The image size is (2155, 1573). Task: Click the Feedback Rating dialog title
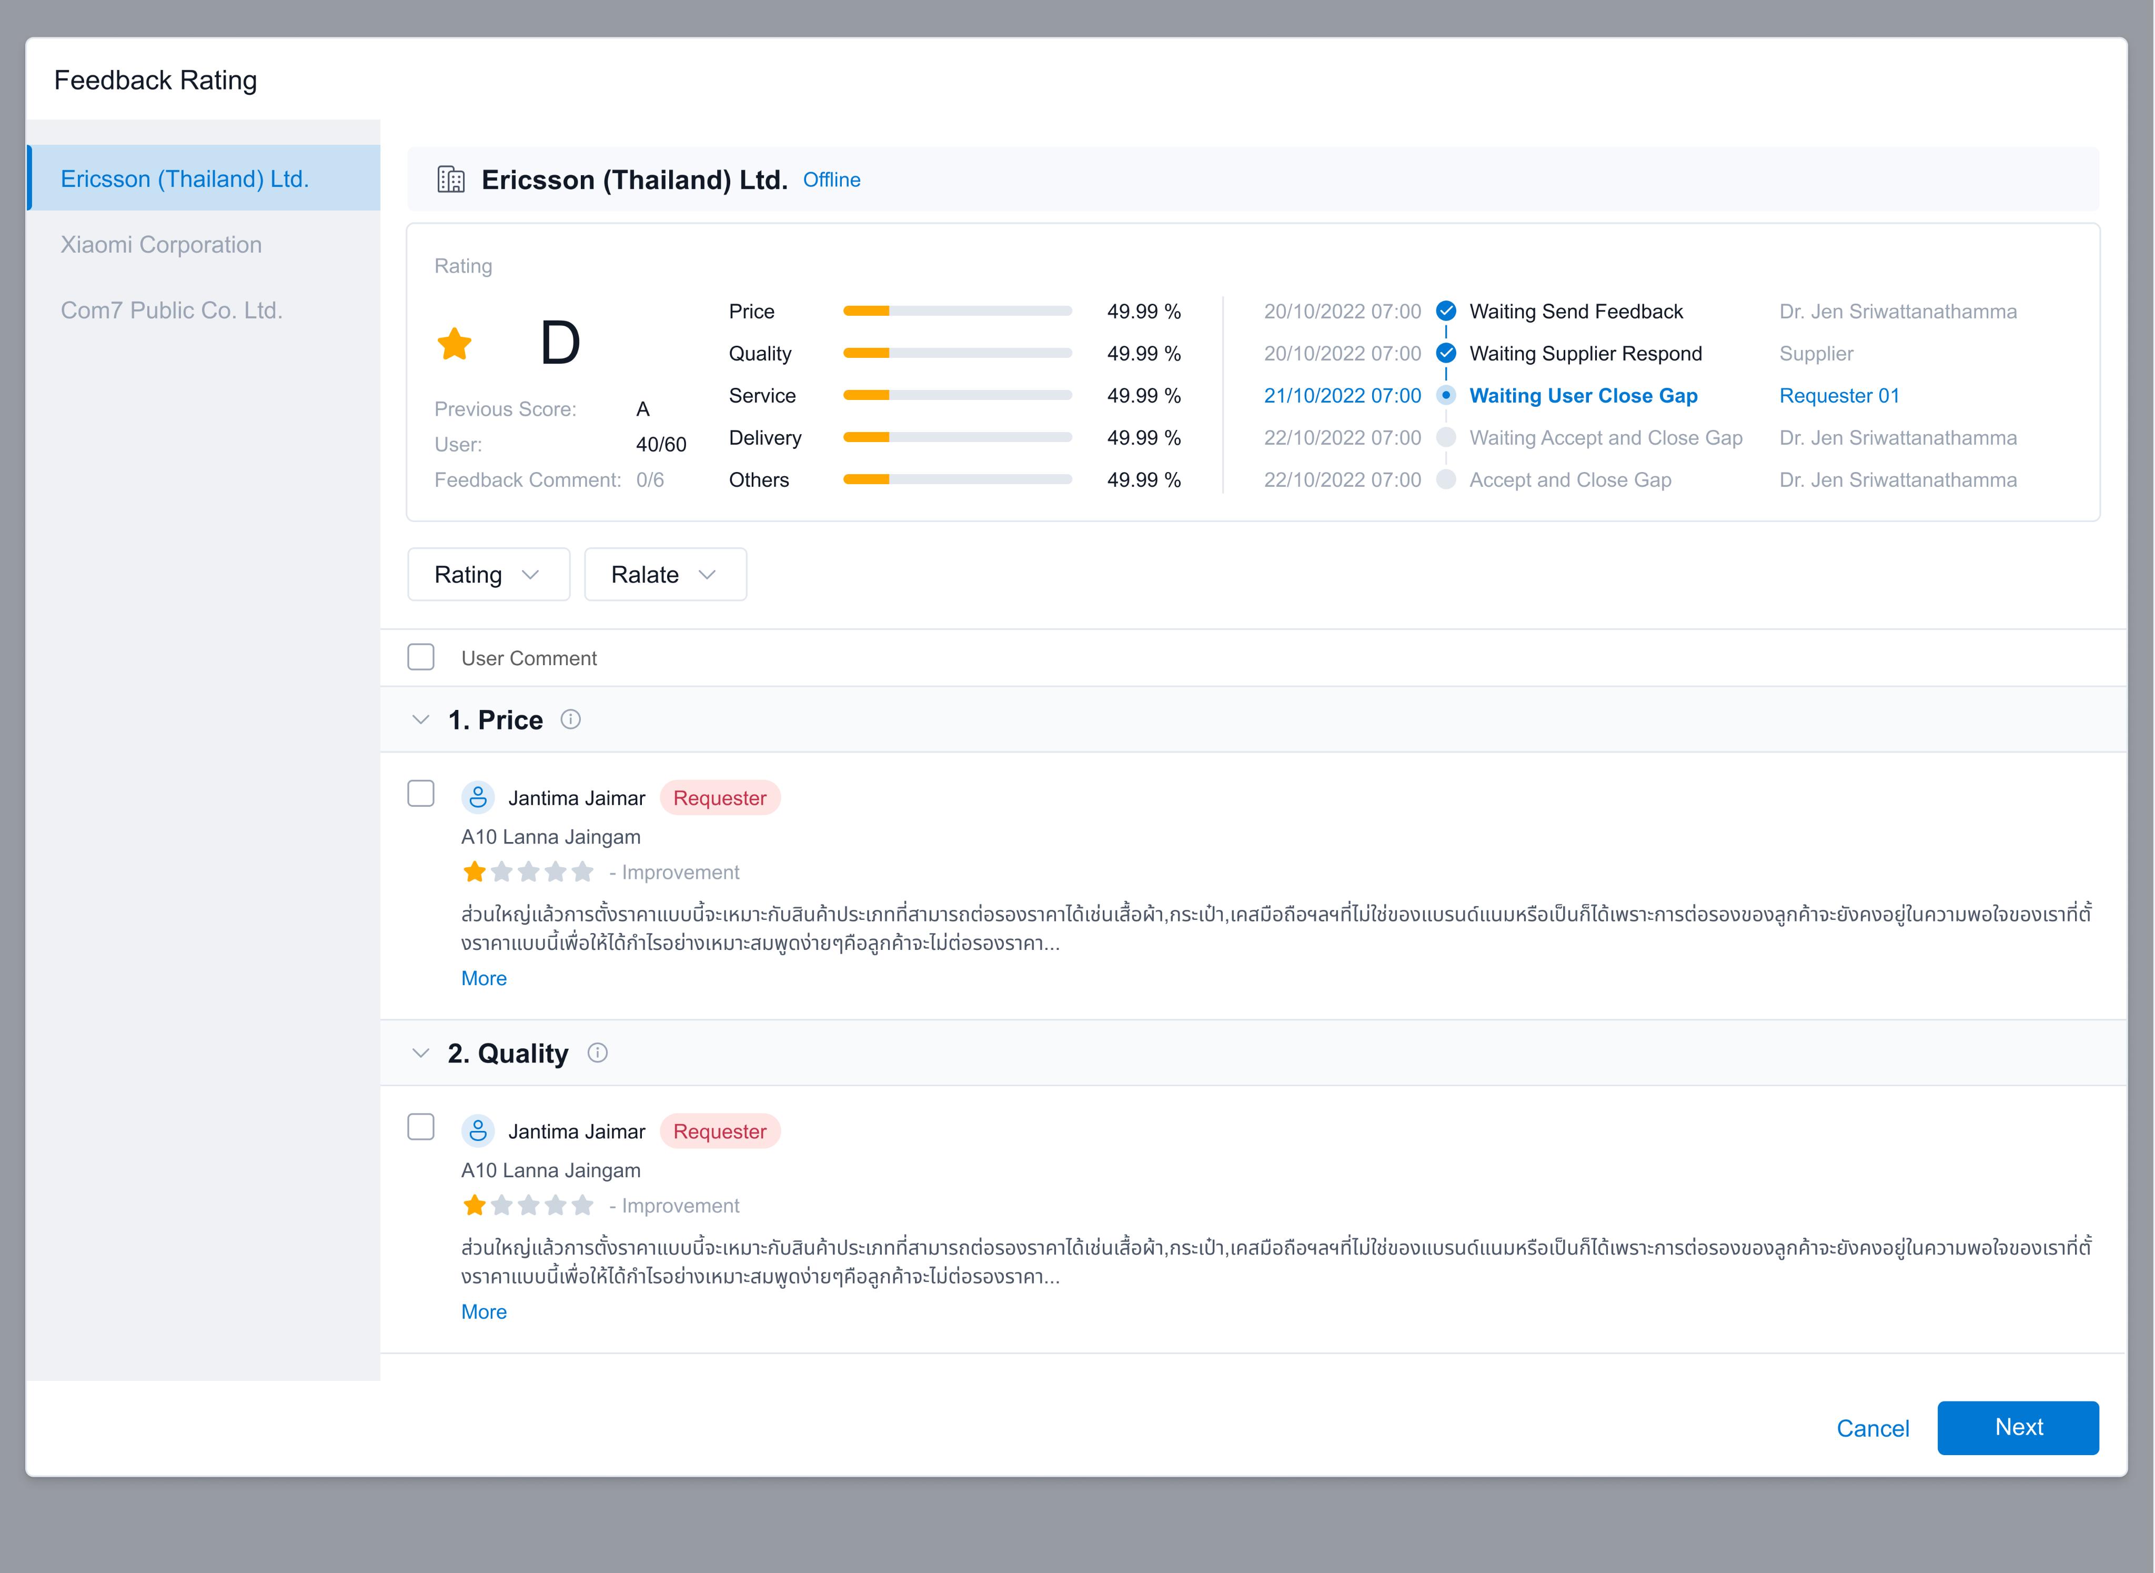coord(155,80)
